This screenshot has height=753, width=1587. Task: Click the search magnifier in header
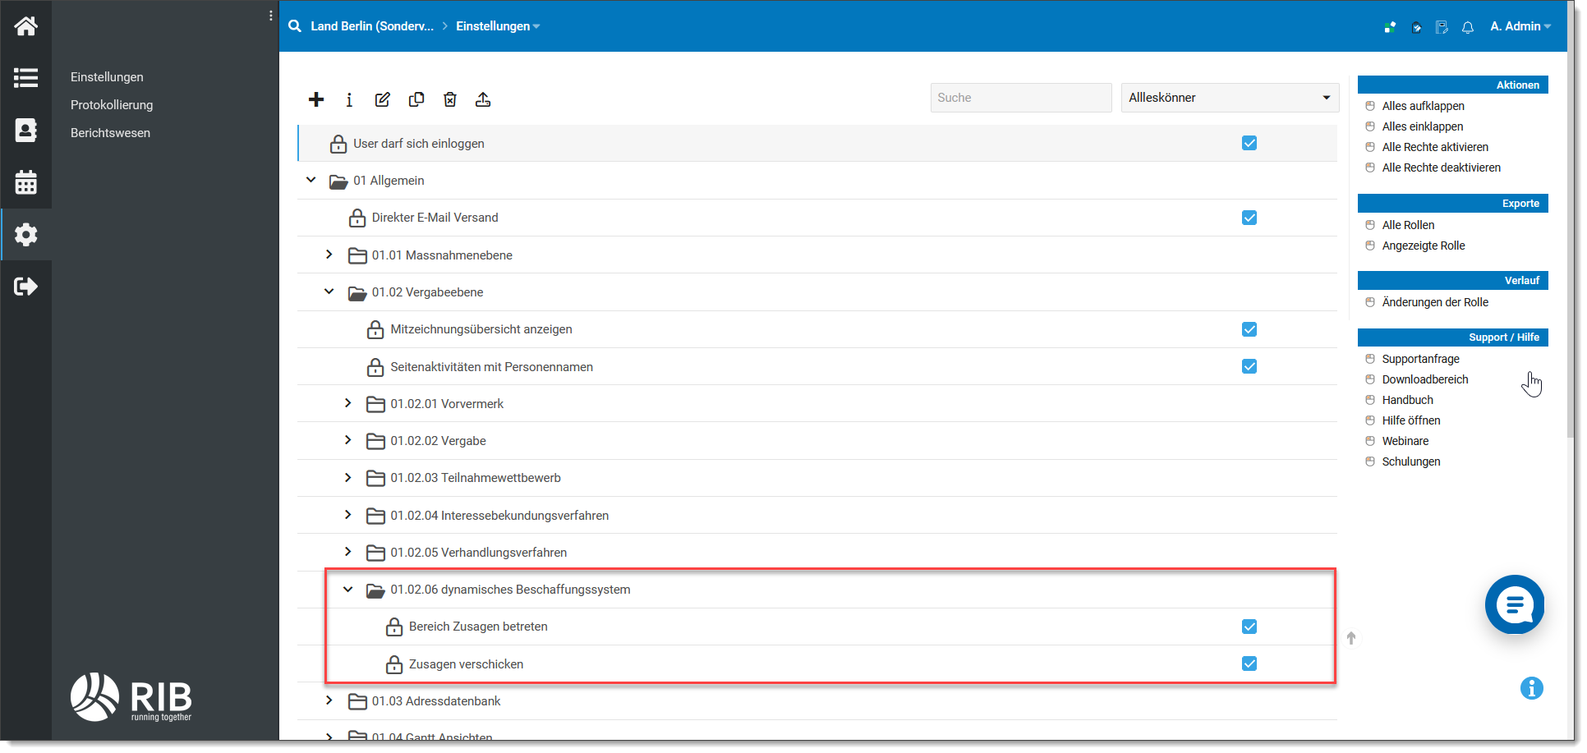(x=295, y=26)
